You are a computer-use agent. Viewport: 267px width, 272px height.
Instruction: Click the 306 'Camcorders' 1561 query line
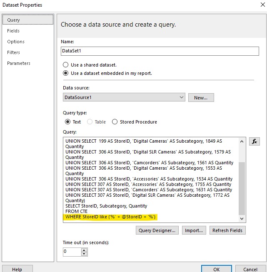(149, 163)
